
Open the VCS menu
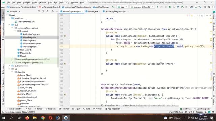pyautogui.click(x=67, y=2)
